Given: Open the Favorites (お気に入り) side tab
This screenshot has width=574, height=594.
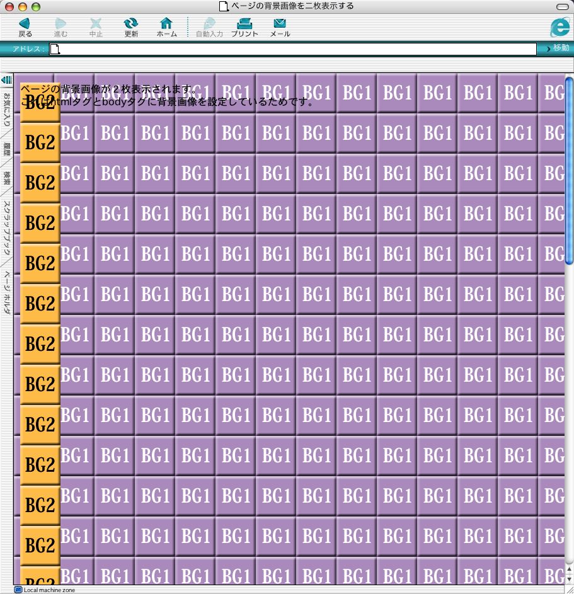Looking at the screenshot, I should point(6,110).
